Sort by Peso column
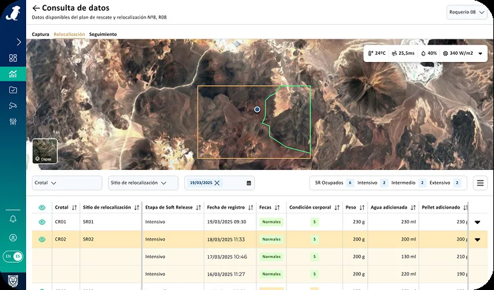Image resolution: width=494 pixels, height=290 pixels. point(362,207)
